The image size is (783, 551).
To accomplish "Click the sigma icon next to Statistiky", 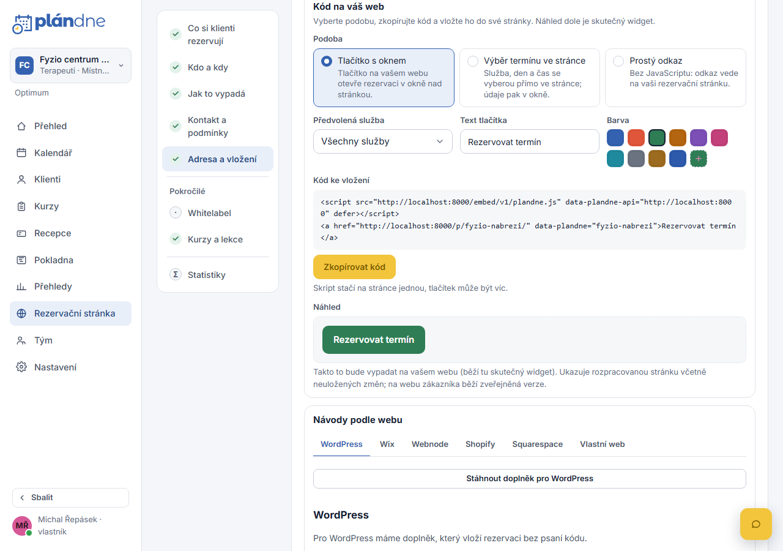I will (176, 274).
